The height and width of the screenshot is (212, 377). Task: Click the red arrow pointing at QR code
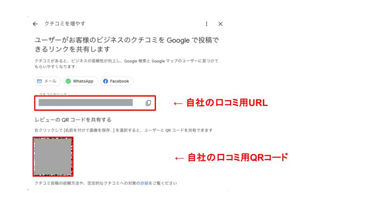(x=179, y=158)
